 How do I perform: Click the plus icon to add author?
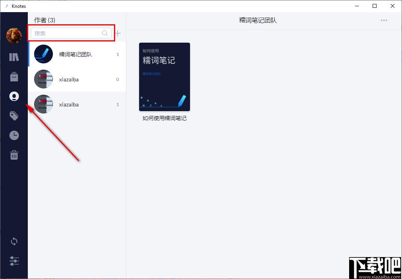(118, 33)
